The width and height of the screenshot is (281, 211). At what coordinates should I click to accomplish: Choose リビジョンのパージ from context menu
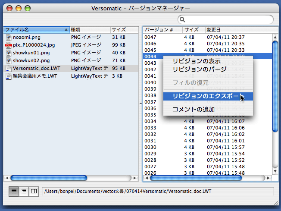[x=208, y=69]
